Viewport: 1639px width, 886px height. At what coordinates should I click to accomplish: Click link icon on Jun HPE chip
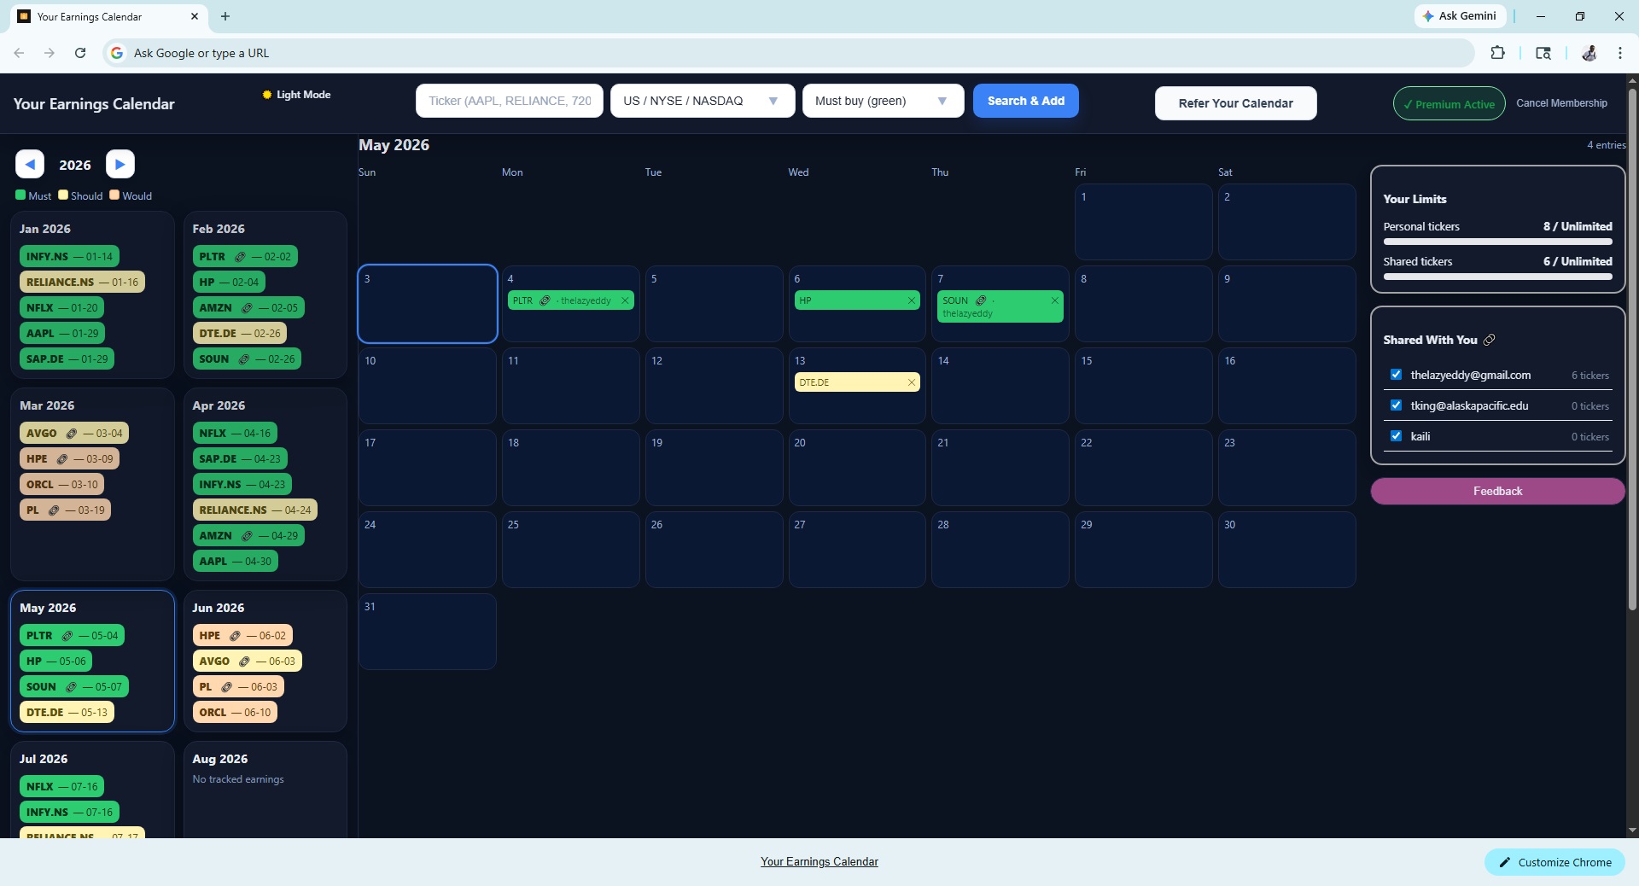(x=235, y=635)
